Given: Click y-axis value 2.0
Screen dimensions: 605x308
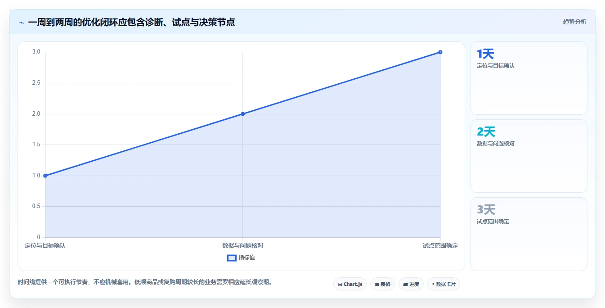Looking at the screenshot, I should pyautogui.click(x=36, y=114).
